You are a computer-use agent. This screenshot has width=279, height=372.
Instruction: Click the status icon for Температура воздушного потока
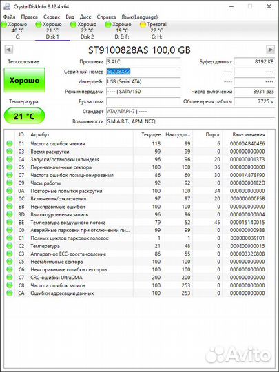tap(10, 223)
